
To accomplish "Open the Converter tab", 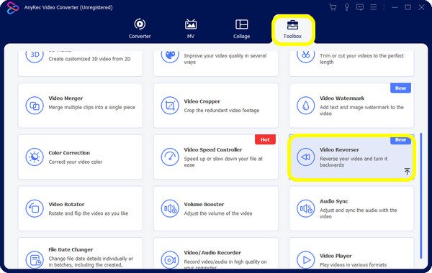I will [x=140, y=29].
